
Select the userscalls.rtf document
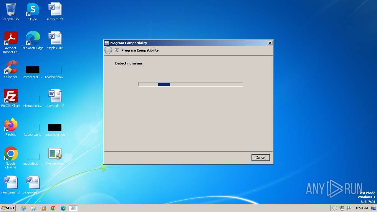click(55, 98)
